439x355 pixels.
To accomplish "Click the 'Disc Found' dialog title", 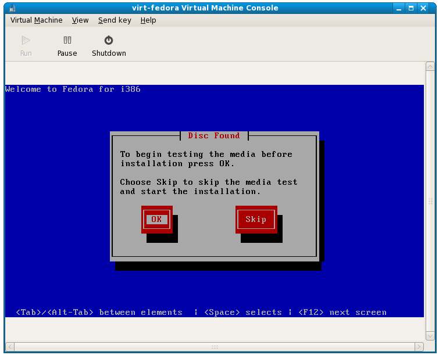I will tap(214, 136).
